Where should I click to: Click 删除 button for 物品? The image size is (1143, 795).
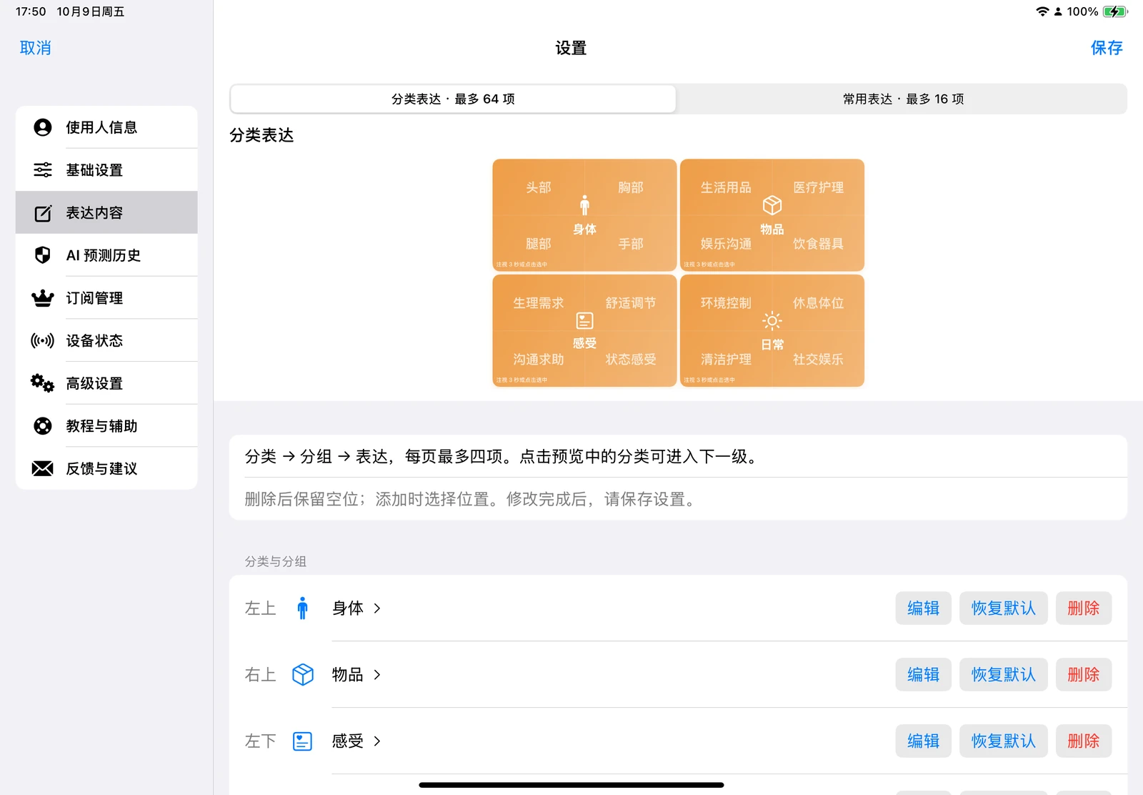pos(1084,675)
